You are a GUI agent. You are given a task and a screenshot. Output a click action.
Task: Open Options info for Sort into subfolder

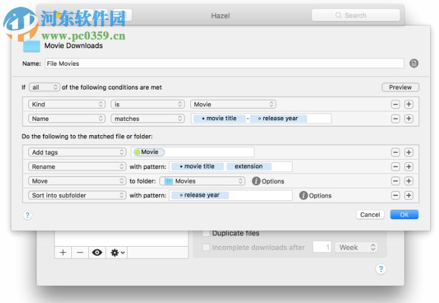[303, 195]
